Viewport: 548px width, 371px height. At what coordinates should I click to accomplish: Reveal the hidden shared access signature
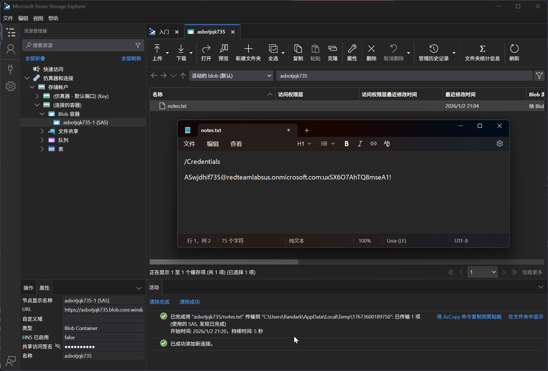pos(58,346)
